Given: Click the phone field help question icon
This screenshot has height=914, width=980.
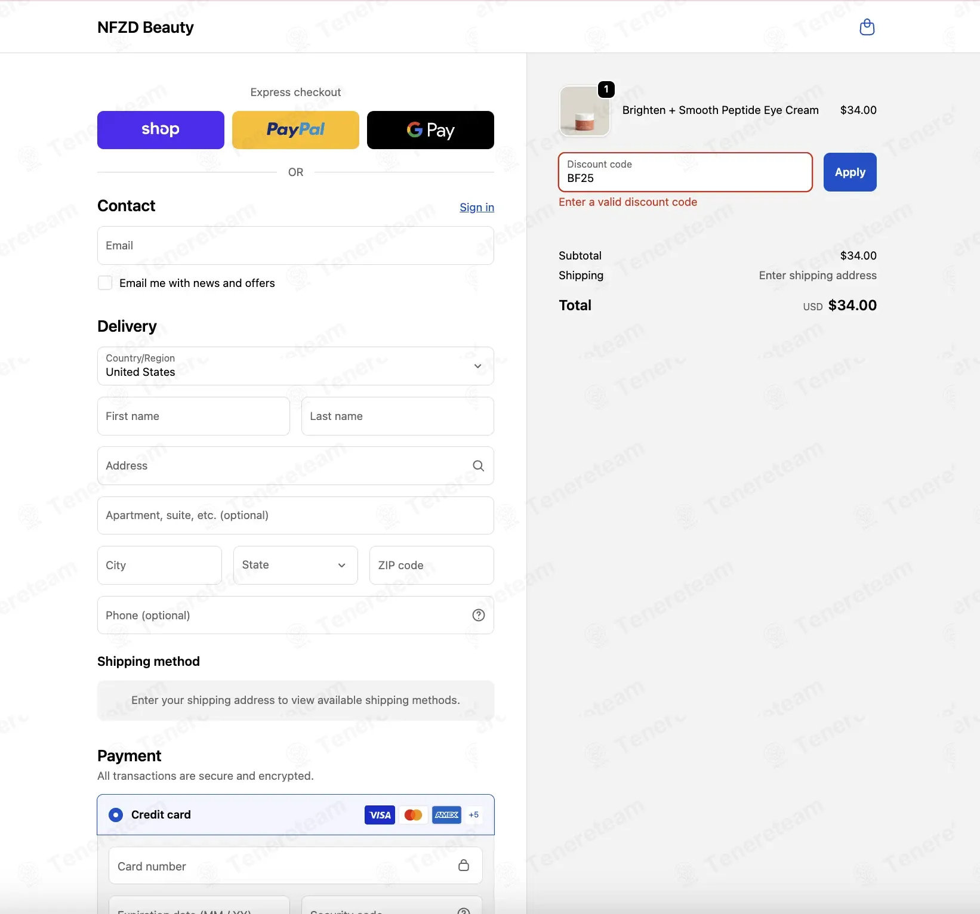Looking at the screenshot, I should 479,615.
